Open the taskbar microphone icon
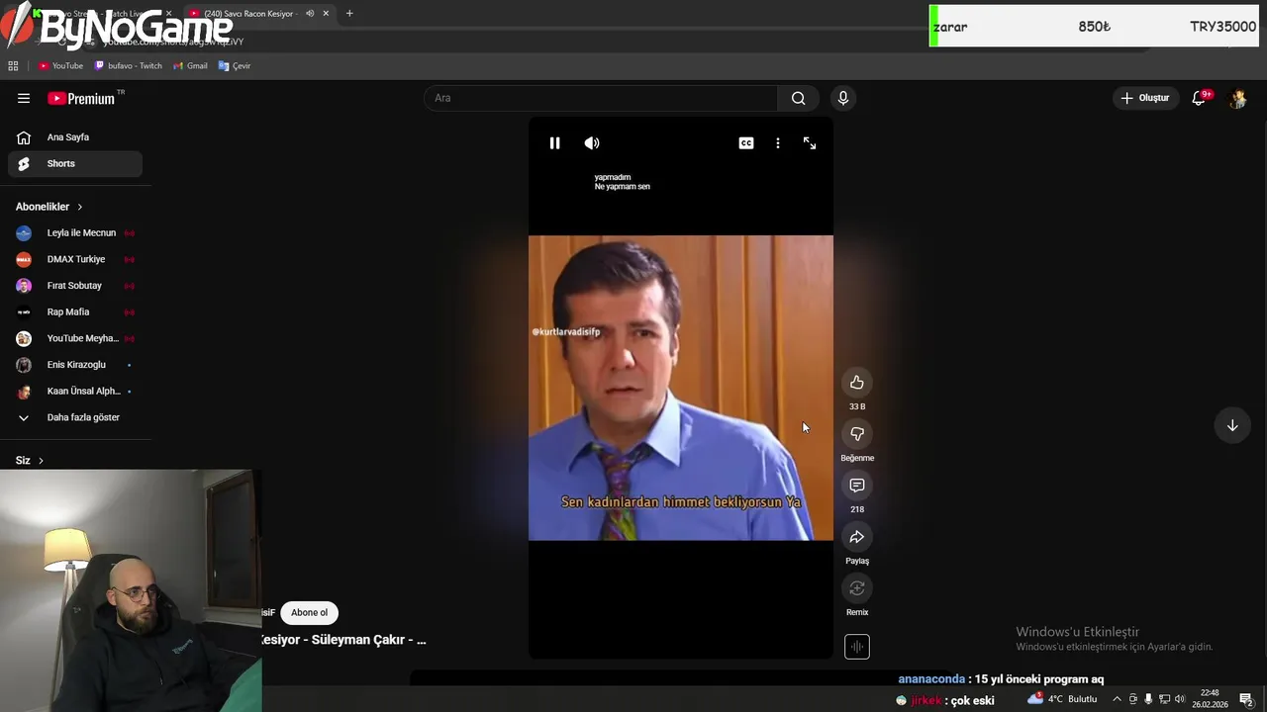 click(x=1148, y=699)
